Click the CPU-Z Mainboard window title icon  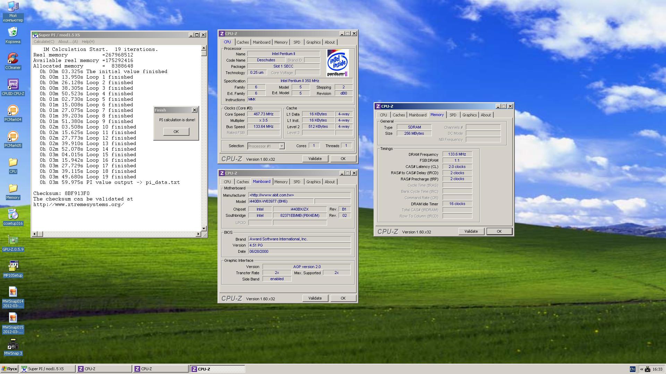222,173
